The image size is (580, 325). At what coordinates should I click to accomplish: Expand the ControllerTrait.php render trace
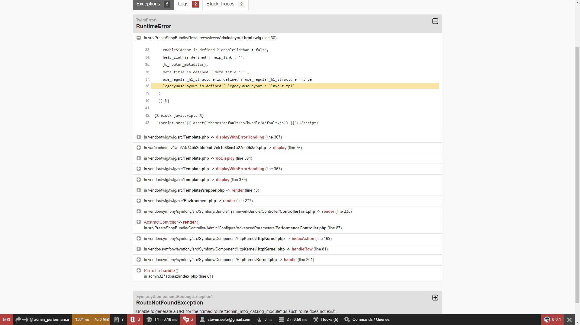coord(139,211)
